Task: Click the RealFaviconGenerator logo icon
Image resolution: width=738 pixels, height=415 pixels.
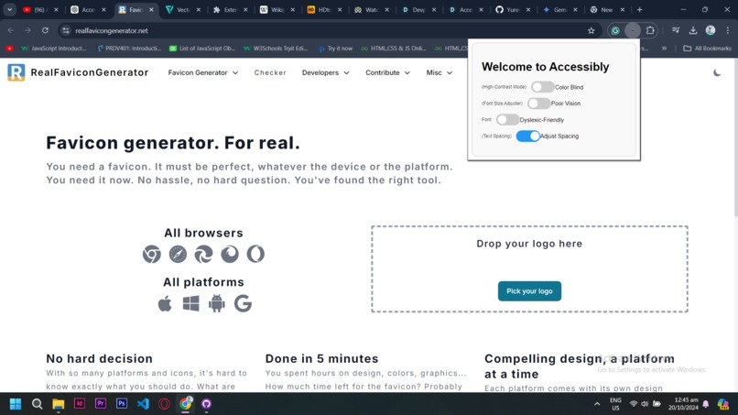Action: click(16, 72)
